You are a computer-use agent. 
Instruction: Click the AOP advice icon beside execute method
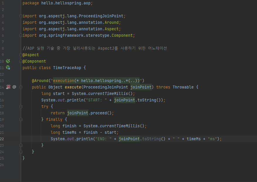coord(8,87)
